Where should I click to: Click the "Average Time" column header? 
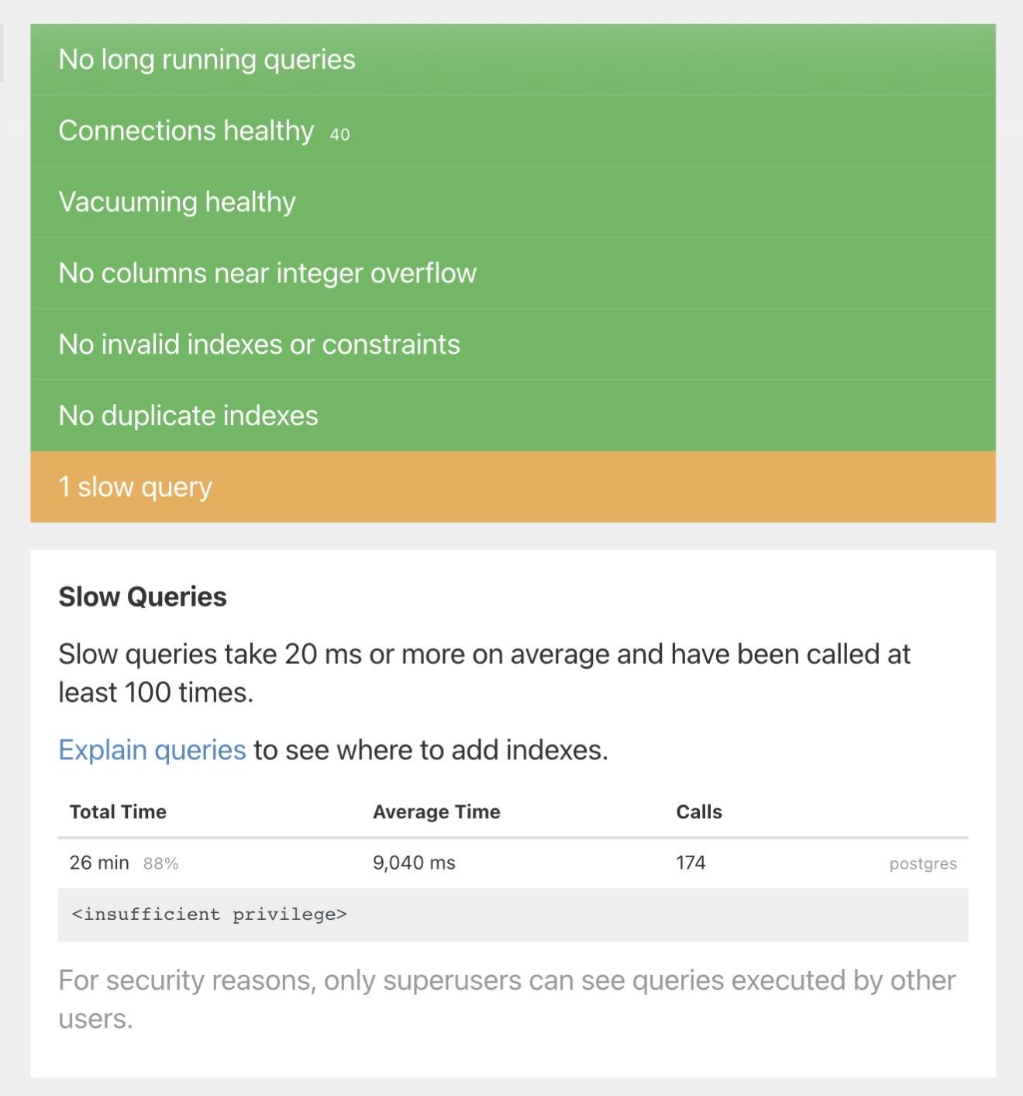point(436,812)
